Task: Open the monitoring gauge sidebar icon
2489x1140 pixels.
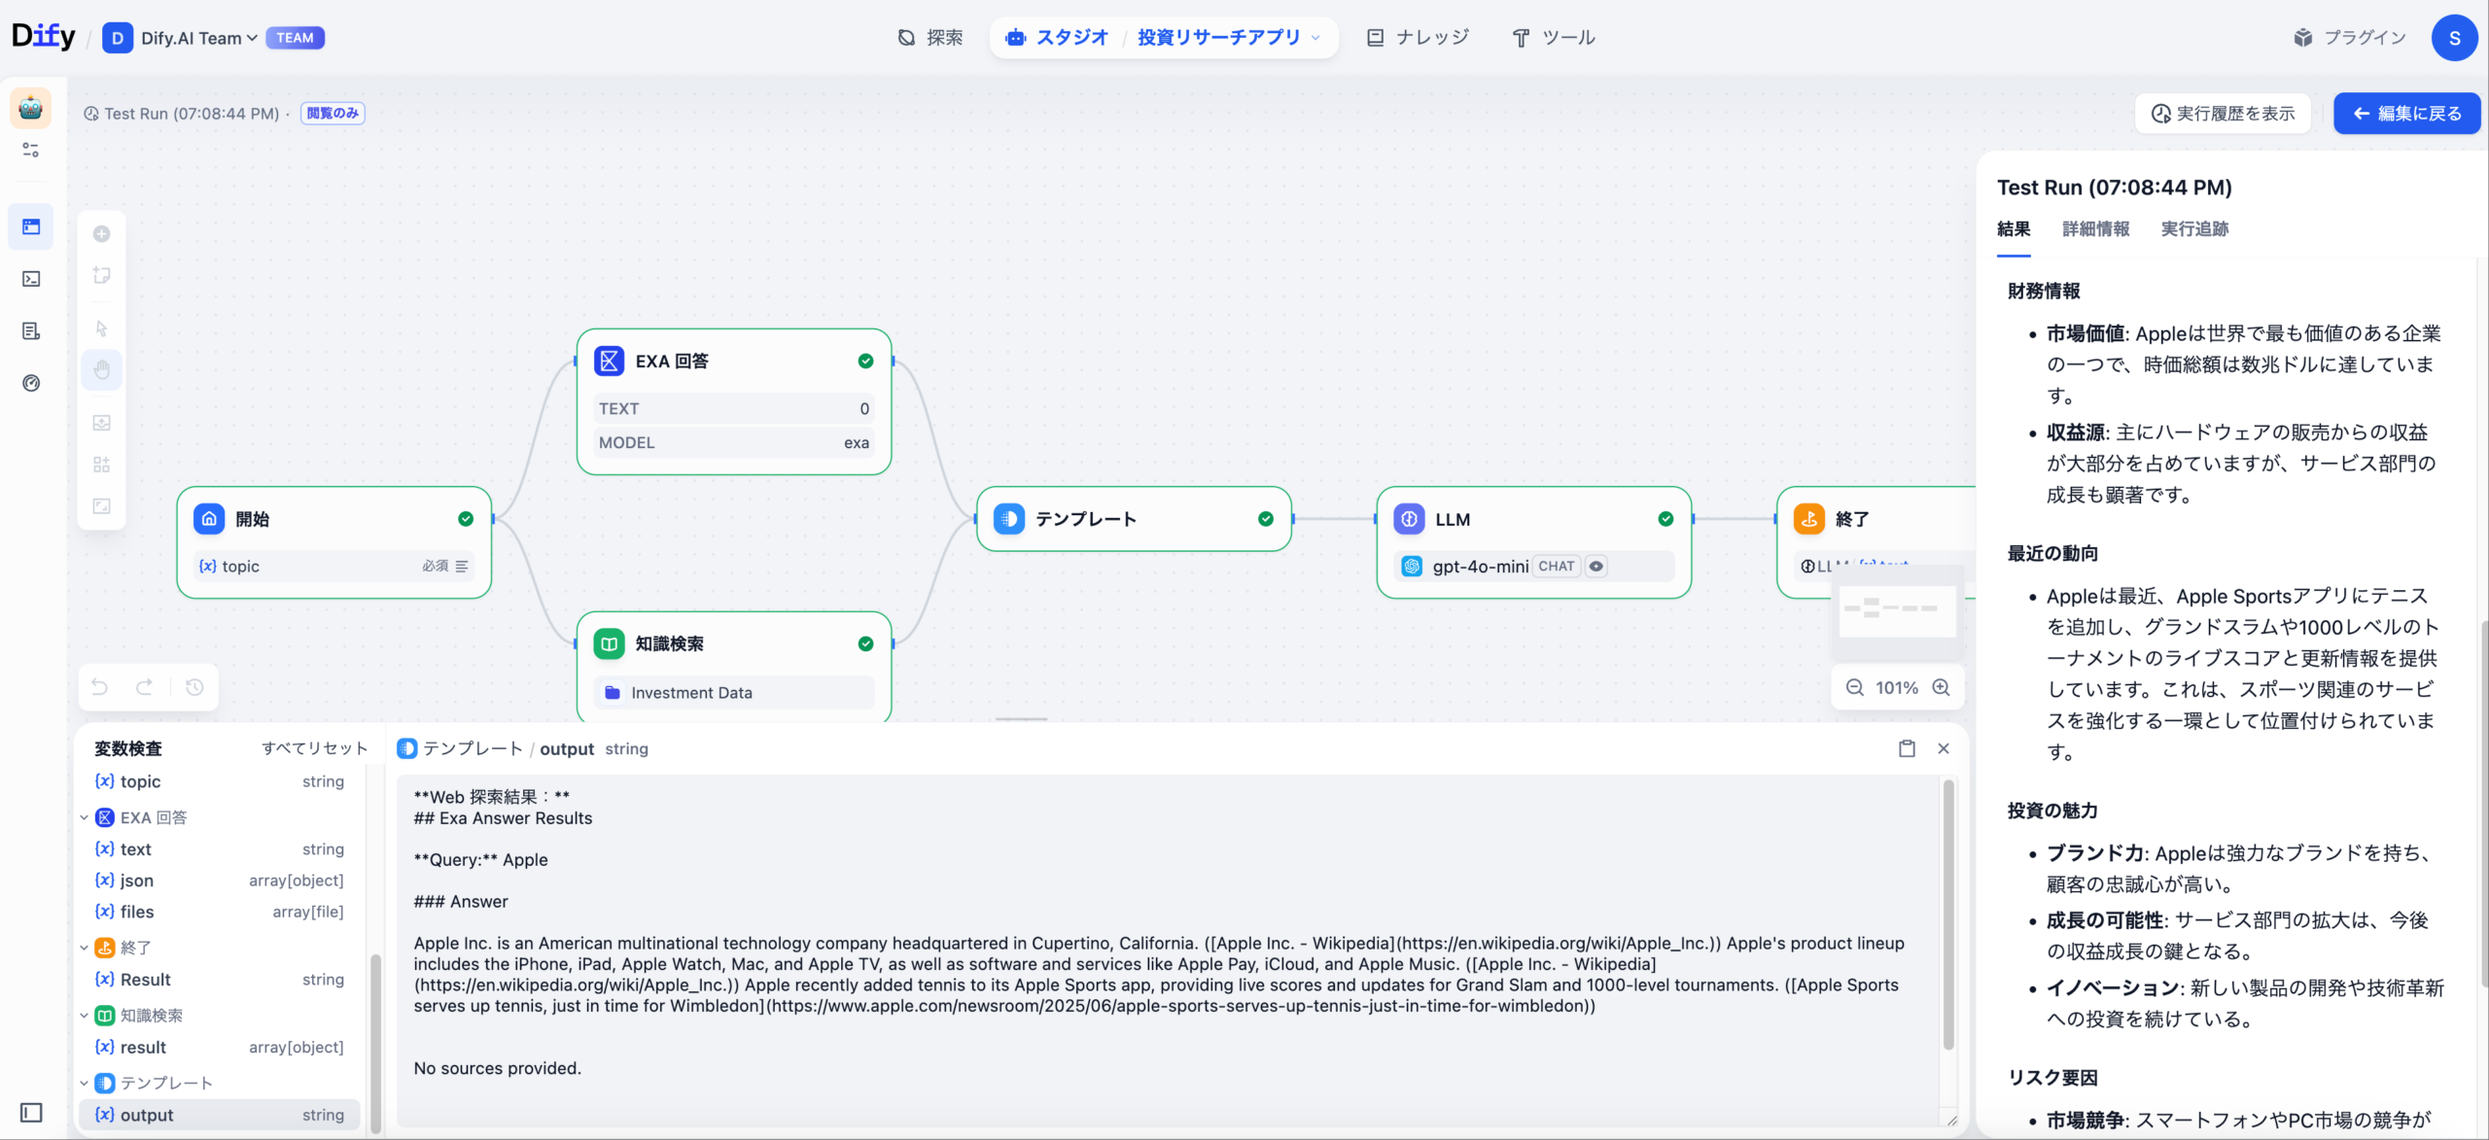Action: (x=31, y=383)
